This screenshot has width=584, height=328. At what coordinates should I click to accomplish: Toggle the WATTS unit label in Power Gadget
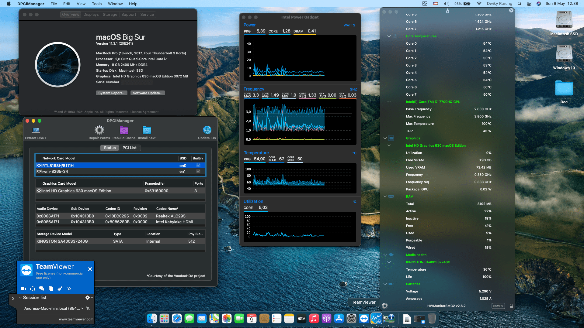tap(349, 25)
